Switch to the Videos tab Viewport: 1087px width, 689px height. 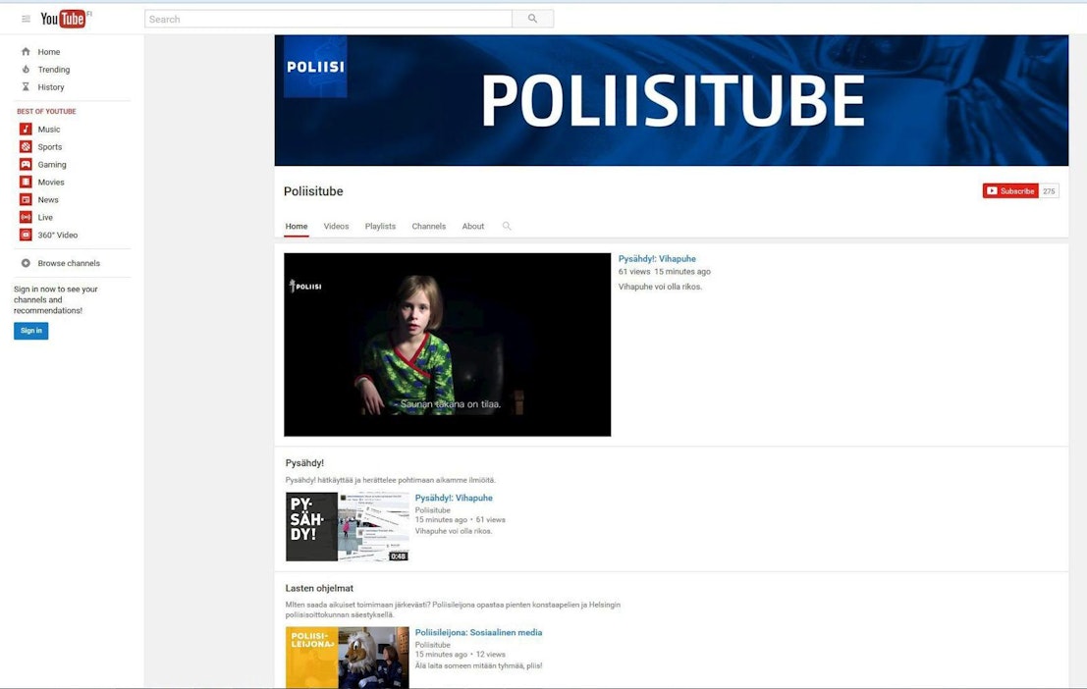point(336,227)
